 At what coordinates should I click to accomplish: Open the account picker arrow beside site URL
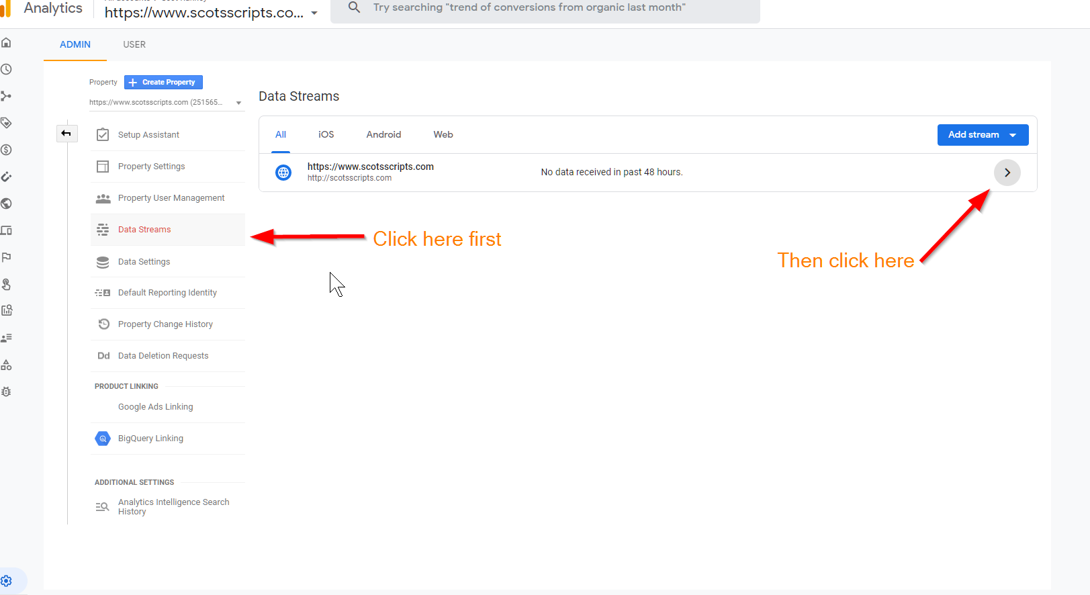(x=314, y=13)
